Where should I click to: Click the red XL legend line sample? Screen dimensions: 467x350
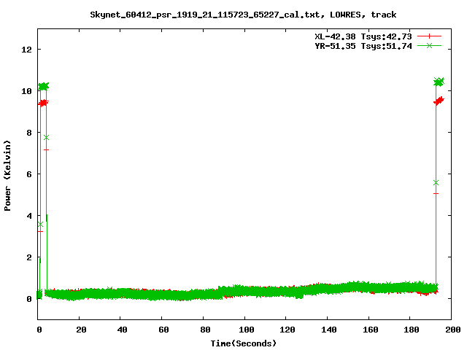(429, 36)
